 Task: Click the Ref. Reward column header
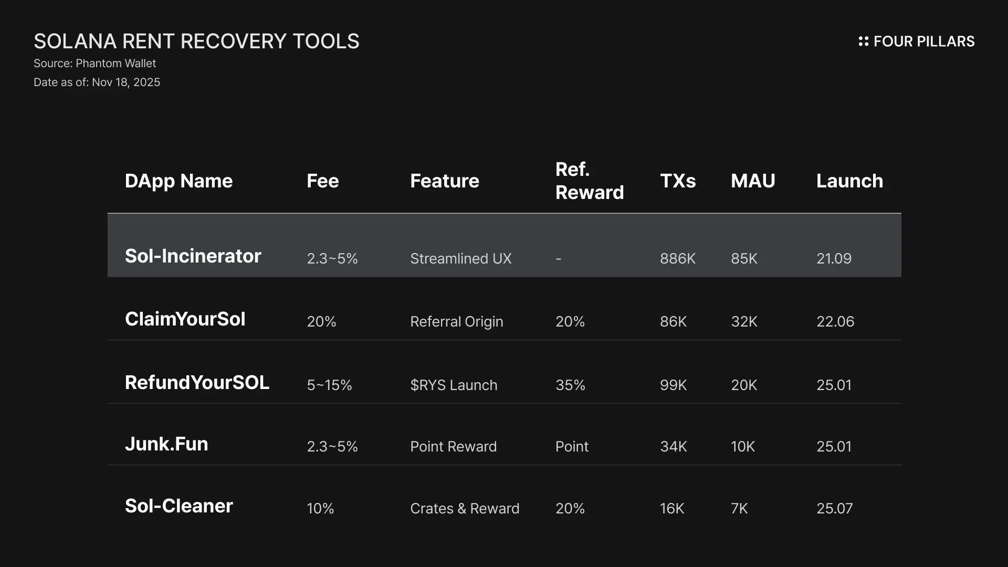tap(589, 181)
